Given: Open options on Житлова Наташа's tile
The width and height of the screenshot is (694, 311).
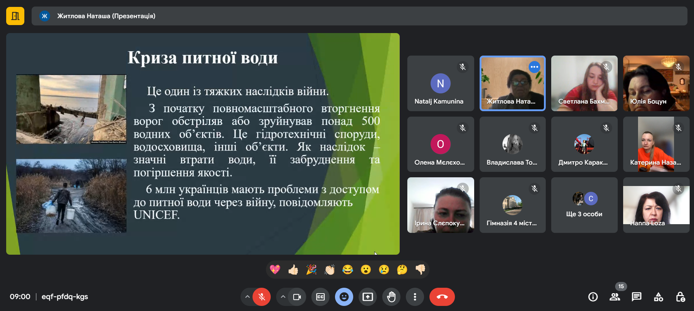Looking at the screenshot, I should [x=534, y=67].
